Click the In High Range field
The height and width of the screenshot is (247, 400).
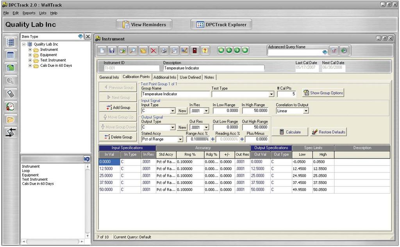pyautogui.click(x=255, y=111)
